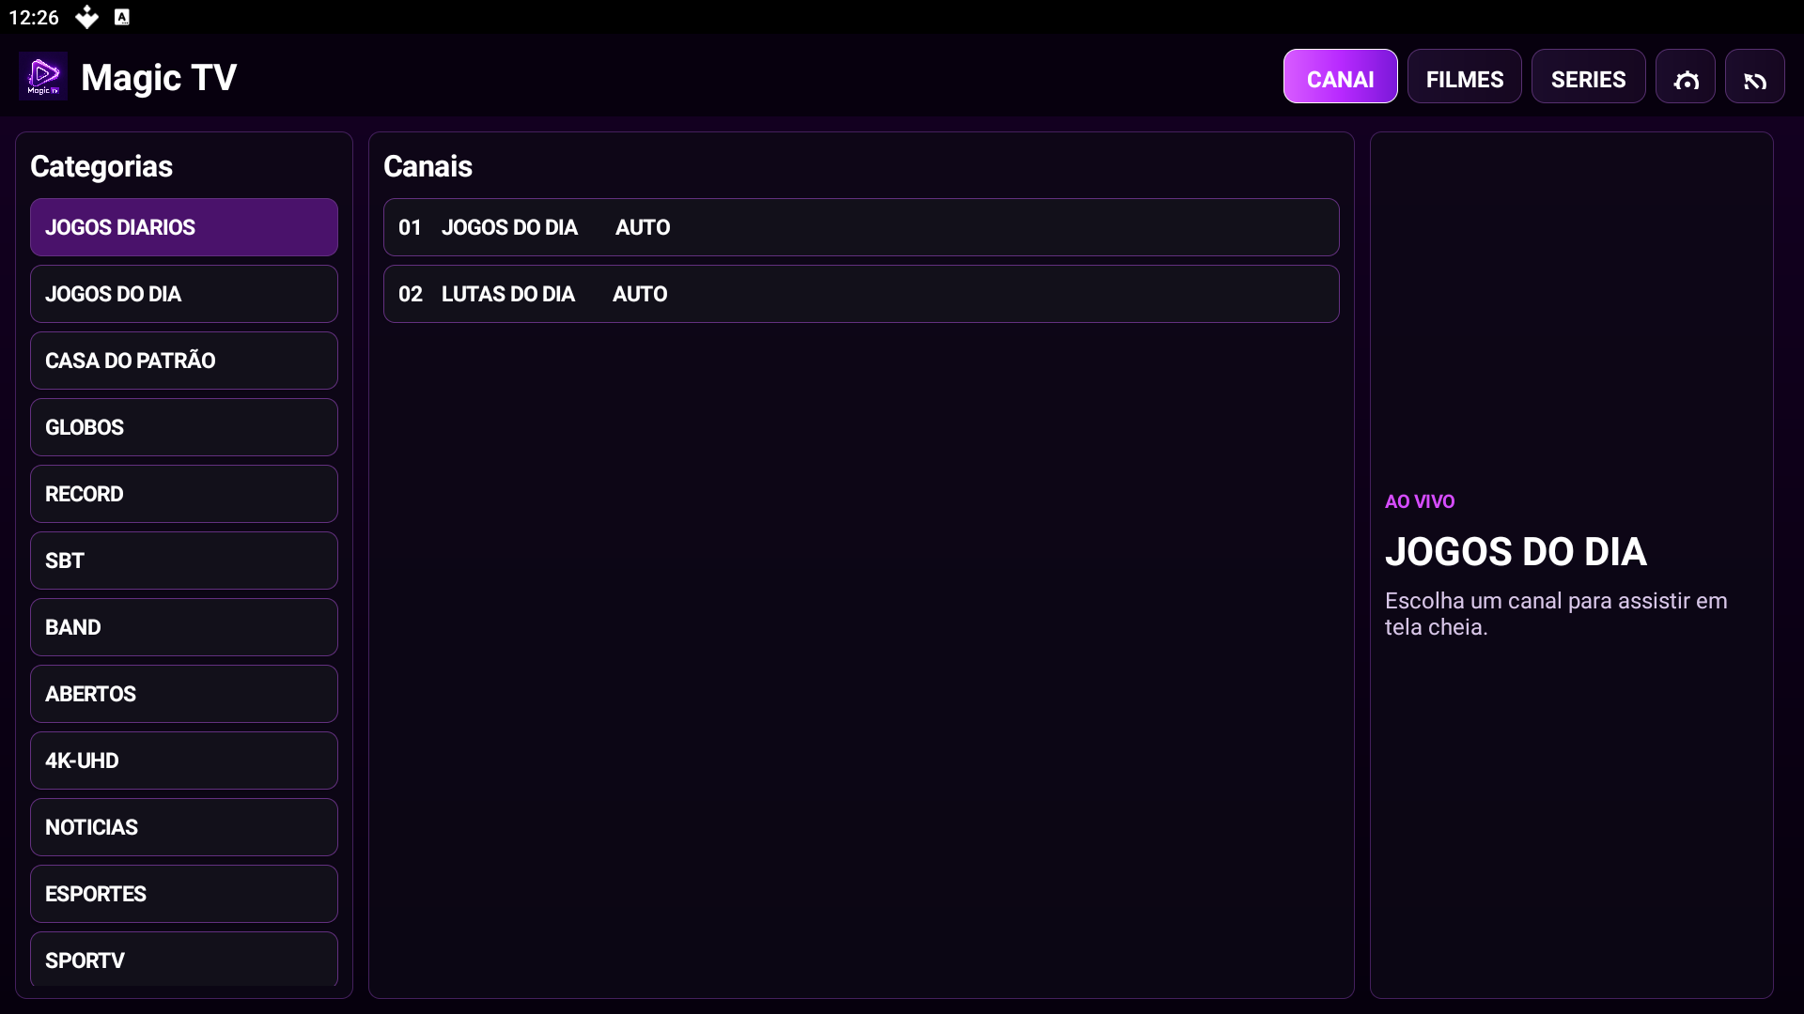Open the FILMES tab
The width and height of the screenshot is (1804, 1014).
(1464, 77)
